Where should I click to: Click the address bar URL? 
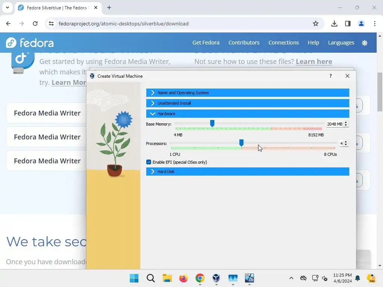tap(123, 24)
